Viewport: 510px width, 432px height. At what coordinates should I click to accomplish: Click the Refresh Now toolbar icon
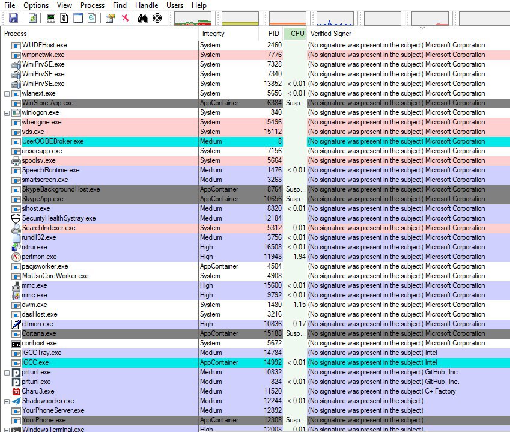point(32,18)
